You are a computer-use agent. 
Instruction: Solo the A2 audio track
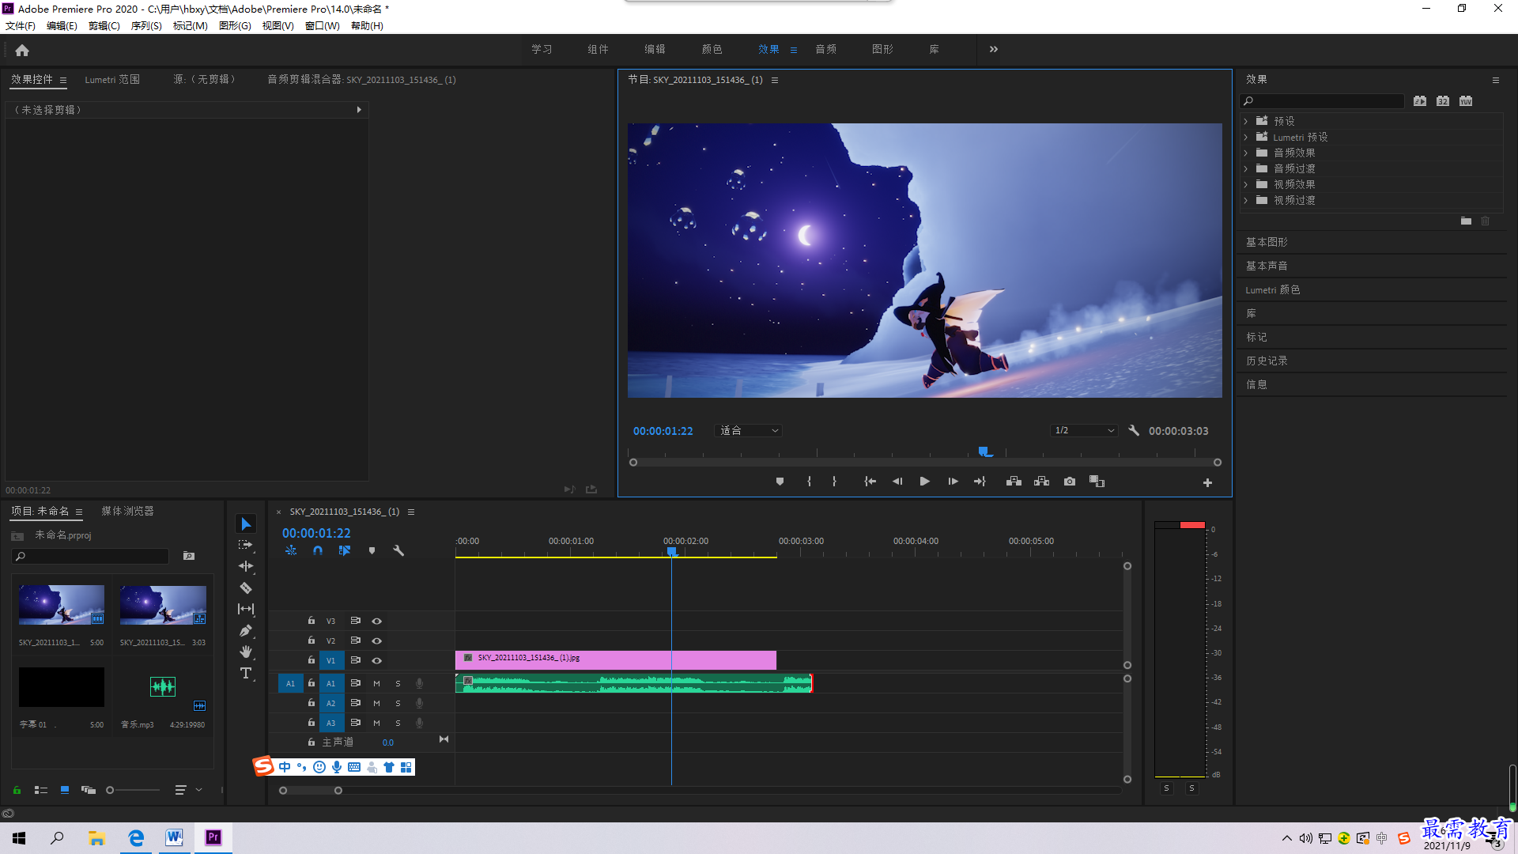tap(398, 703)
